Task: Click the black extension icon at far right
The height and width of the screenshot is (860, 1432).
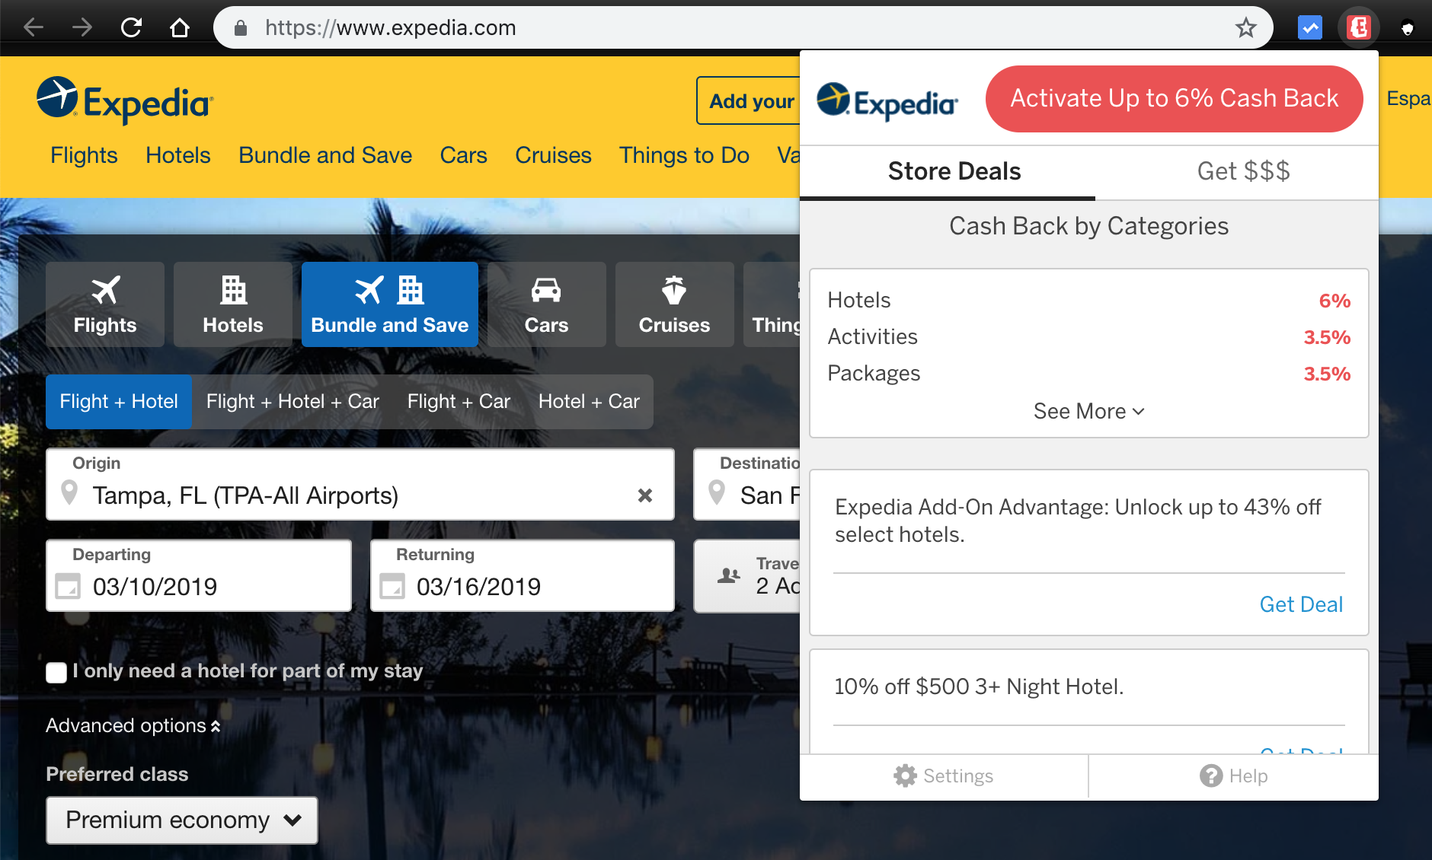Action: coord(1408,28)
